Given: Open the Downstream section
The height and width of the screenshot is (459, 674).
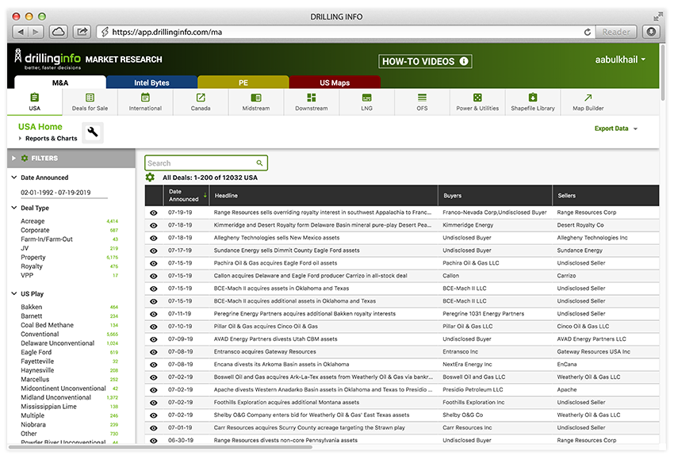Looking at the screenshot, I should [x=311, y=102].
